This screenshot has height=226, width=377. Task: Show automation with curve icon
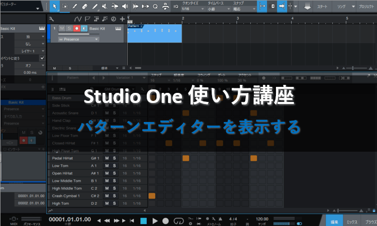point(77,19)
